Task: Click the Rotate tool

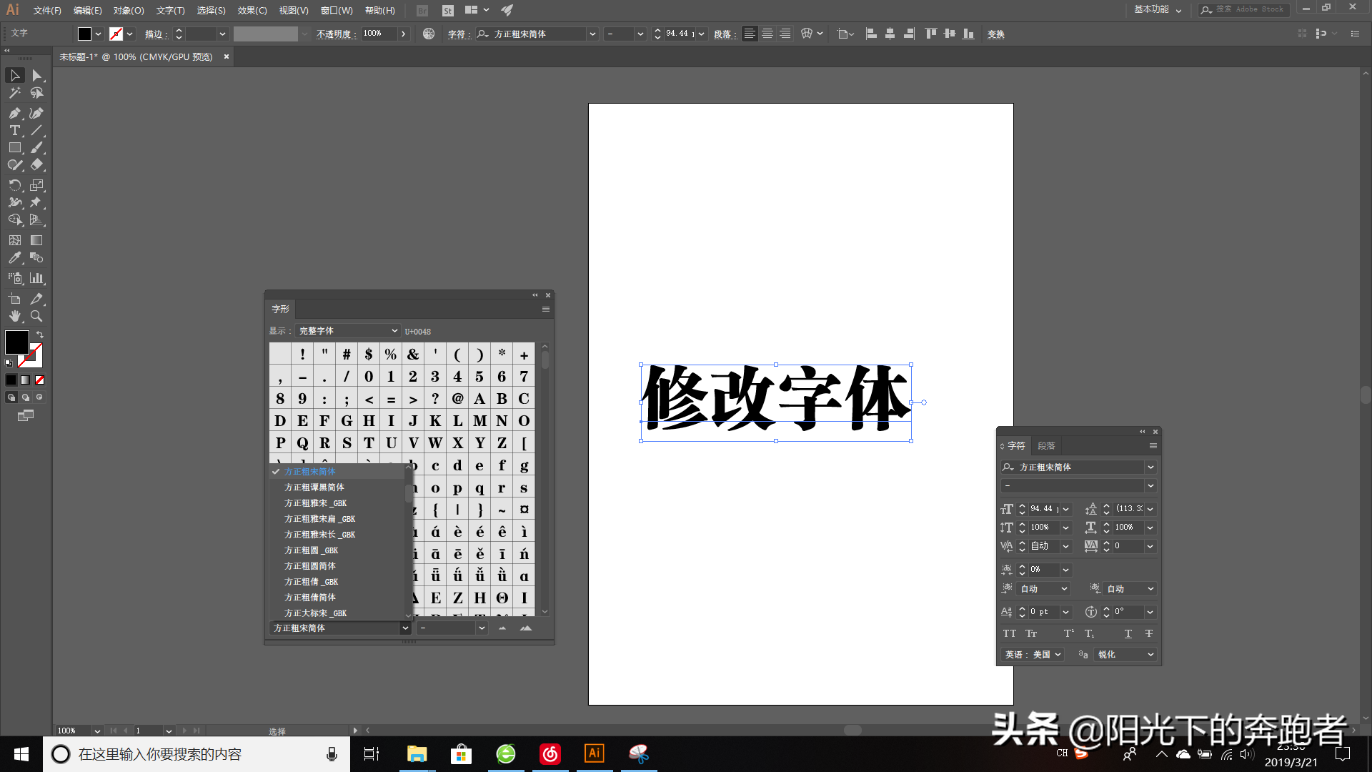Action: 14,185
